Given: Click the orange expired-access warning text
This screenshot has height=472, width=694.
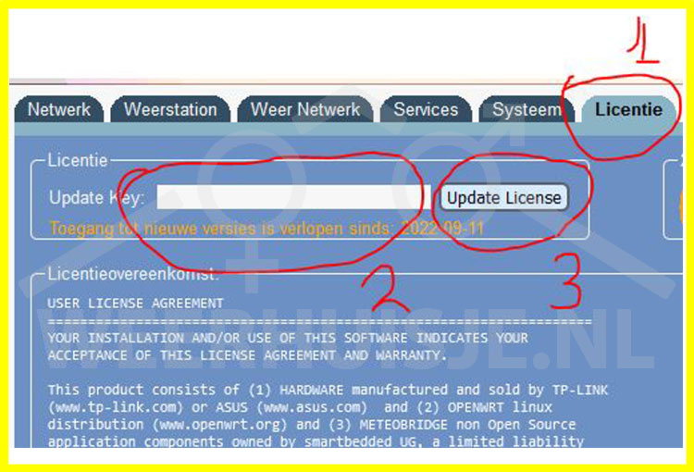Looking at the screenshot, I should (222, 227).
